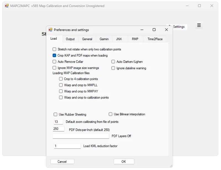
Task: Enable Auto Remove Collar
Action: pyautogui.click(x=54, y=62)
